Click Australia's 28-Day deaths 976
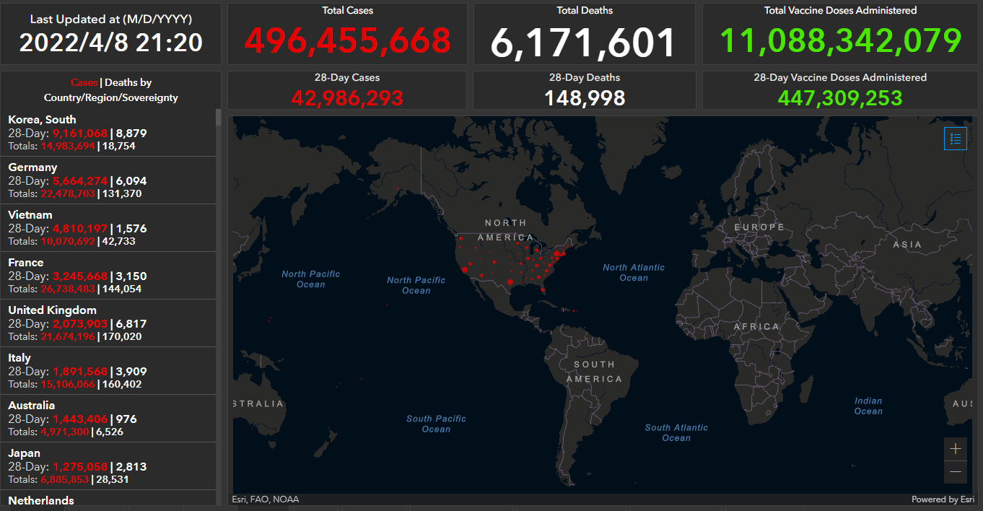Viewport: 983px width, 511px height. pos(126,419)
